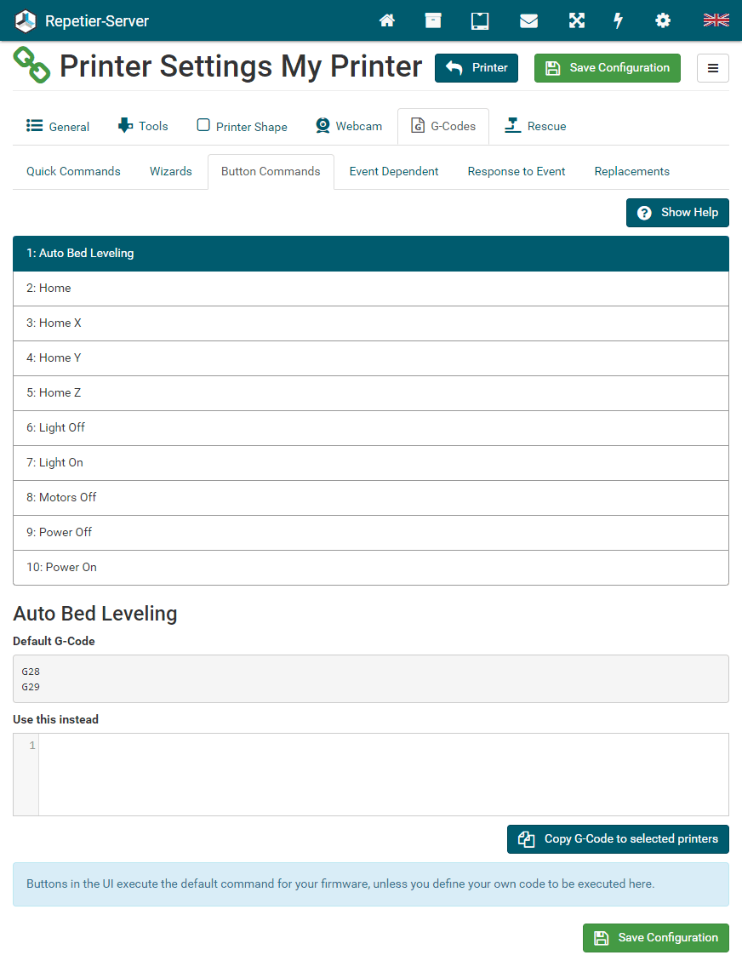Click the Show Help button
This screenshot has width=742, height=978.
677,213
